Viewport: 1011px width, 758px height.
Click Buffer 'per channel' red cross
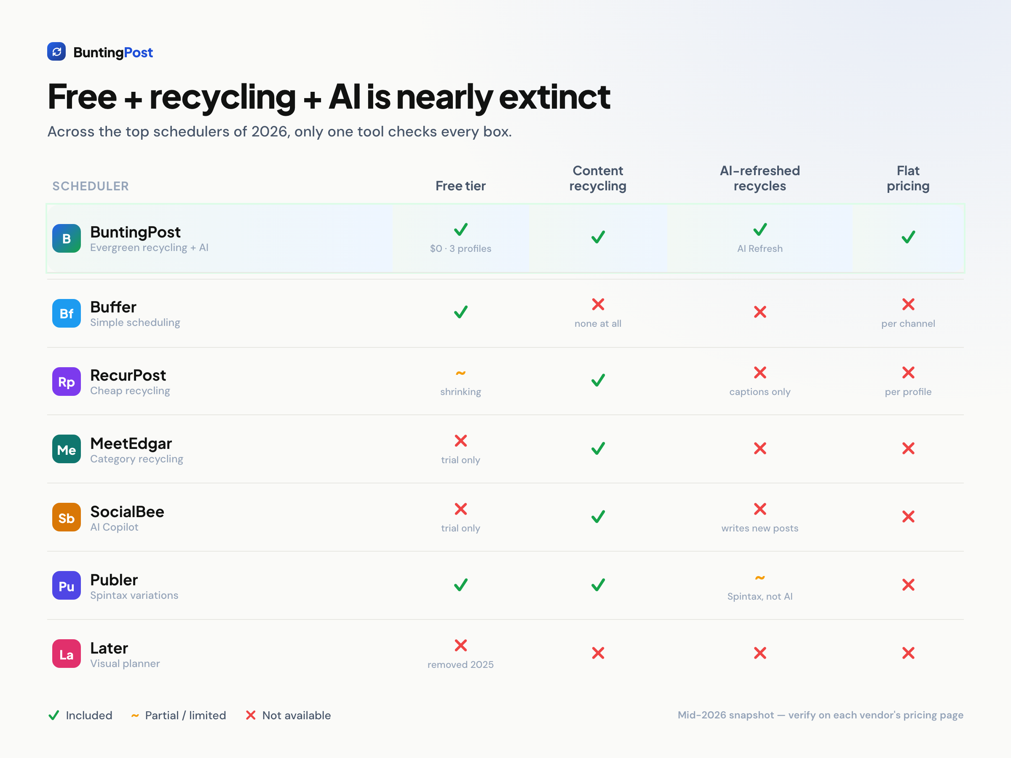[908, 304]
